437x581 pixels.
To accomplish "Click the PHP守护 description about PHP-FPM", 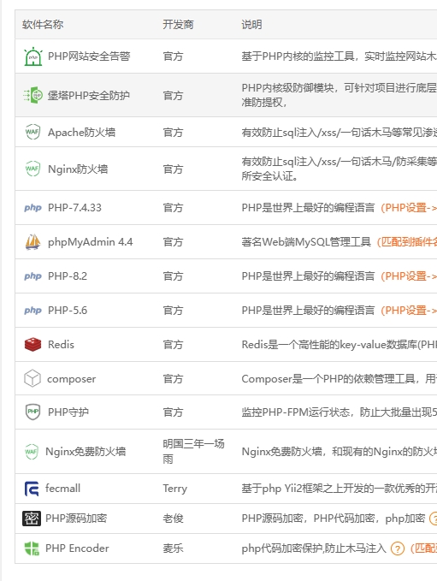I will 340,412.
